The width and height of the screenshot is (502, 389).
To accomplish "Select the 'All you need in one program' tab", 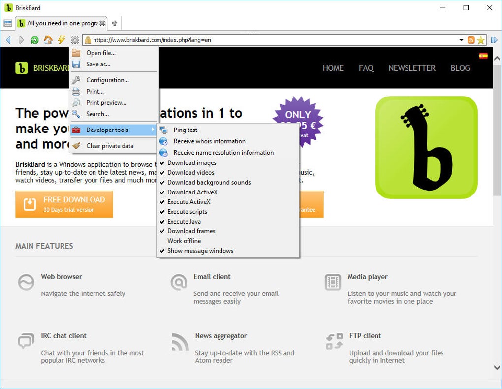I will click(61, 23).
